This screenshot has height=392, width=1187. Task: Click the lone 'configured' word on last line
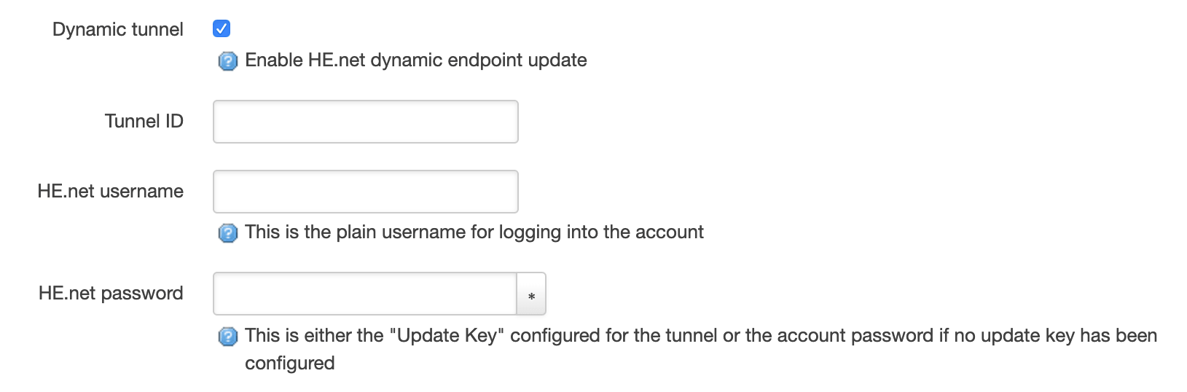point(289,363)
